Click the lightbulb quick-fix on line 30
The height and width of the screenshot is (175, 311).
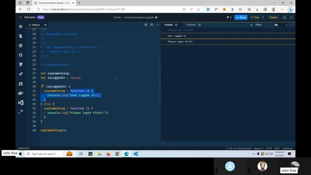pyautogui.click(x=42, y=86)
